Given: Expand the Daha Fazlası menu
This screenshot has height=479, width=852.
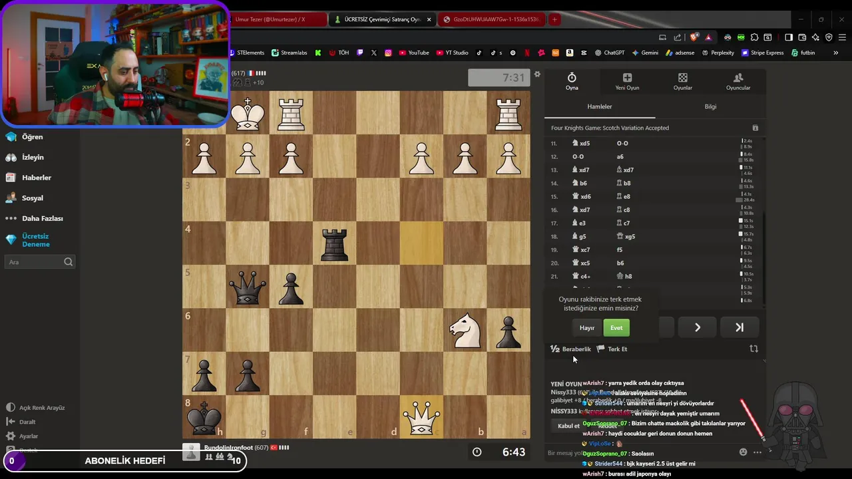Looking at the screenshot, I should pyautogui.click(x=36, y=218).
